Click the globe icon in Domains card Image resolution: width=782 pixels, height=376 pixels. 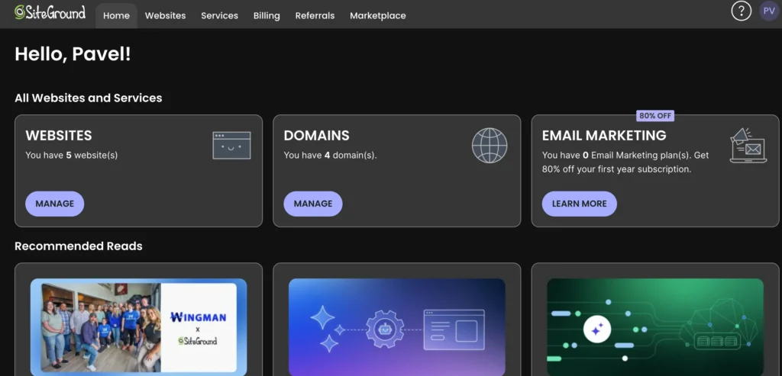490,146
